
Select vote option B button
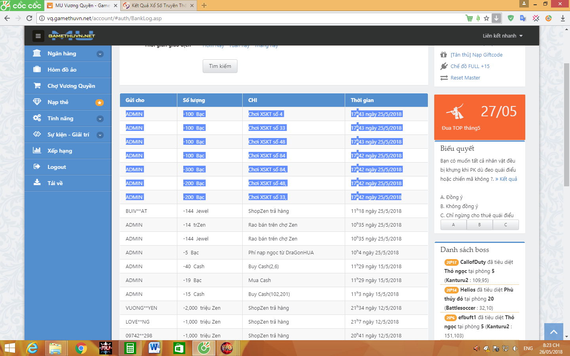click(479, 225)
